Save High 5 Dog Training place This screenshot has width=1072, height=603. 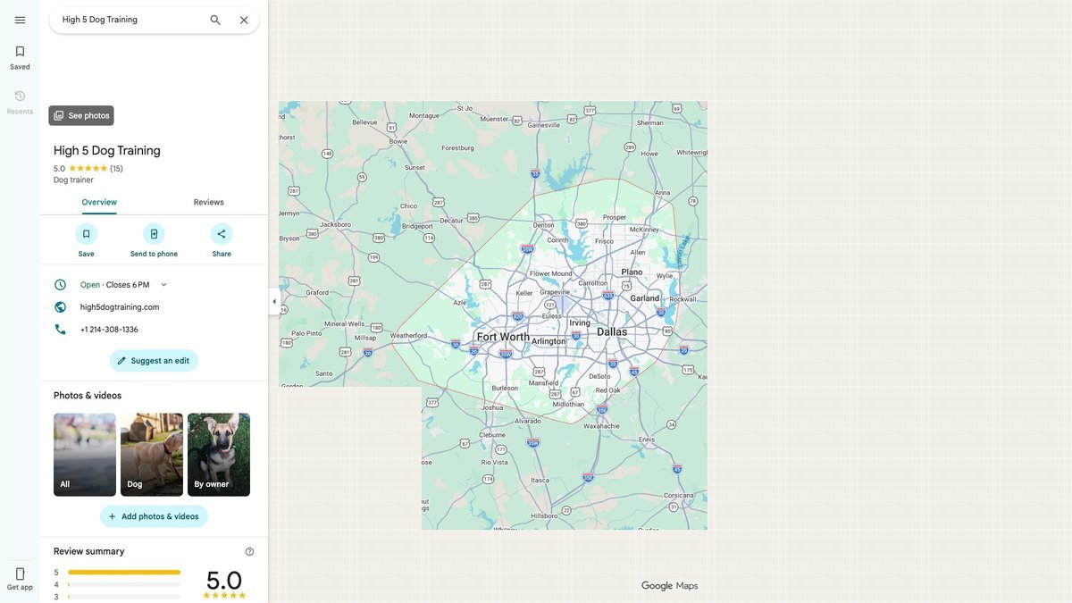[86, 240]
